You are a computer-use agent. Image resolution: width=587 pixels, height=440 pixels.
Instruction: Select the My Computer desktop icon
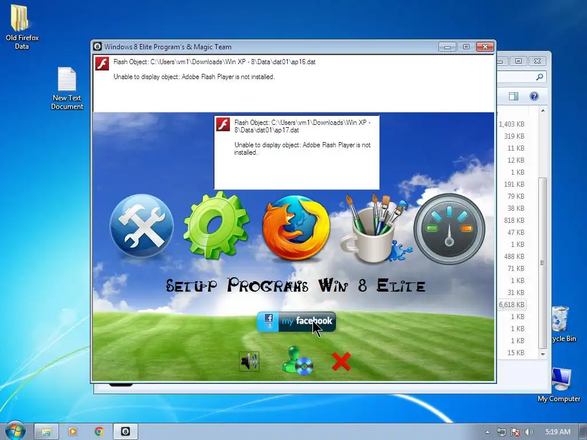(x=559, y=385)
